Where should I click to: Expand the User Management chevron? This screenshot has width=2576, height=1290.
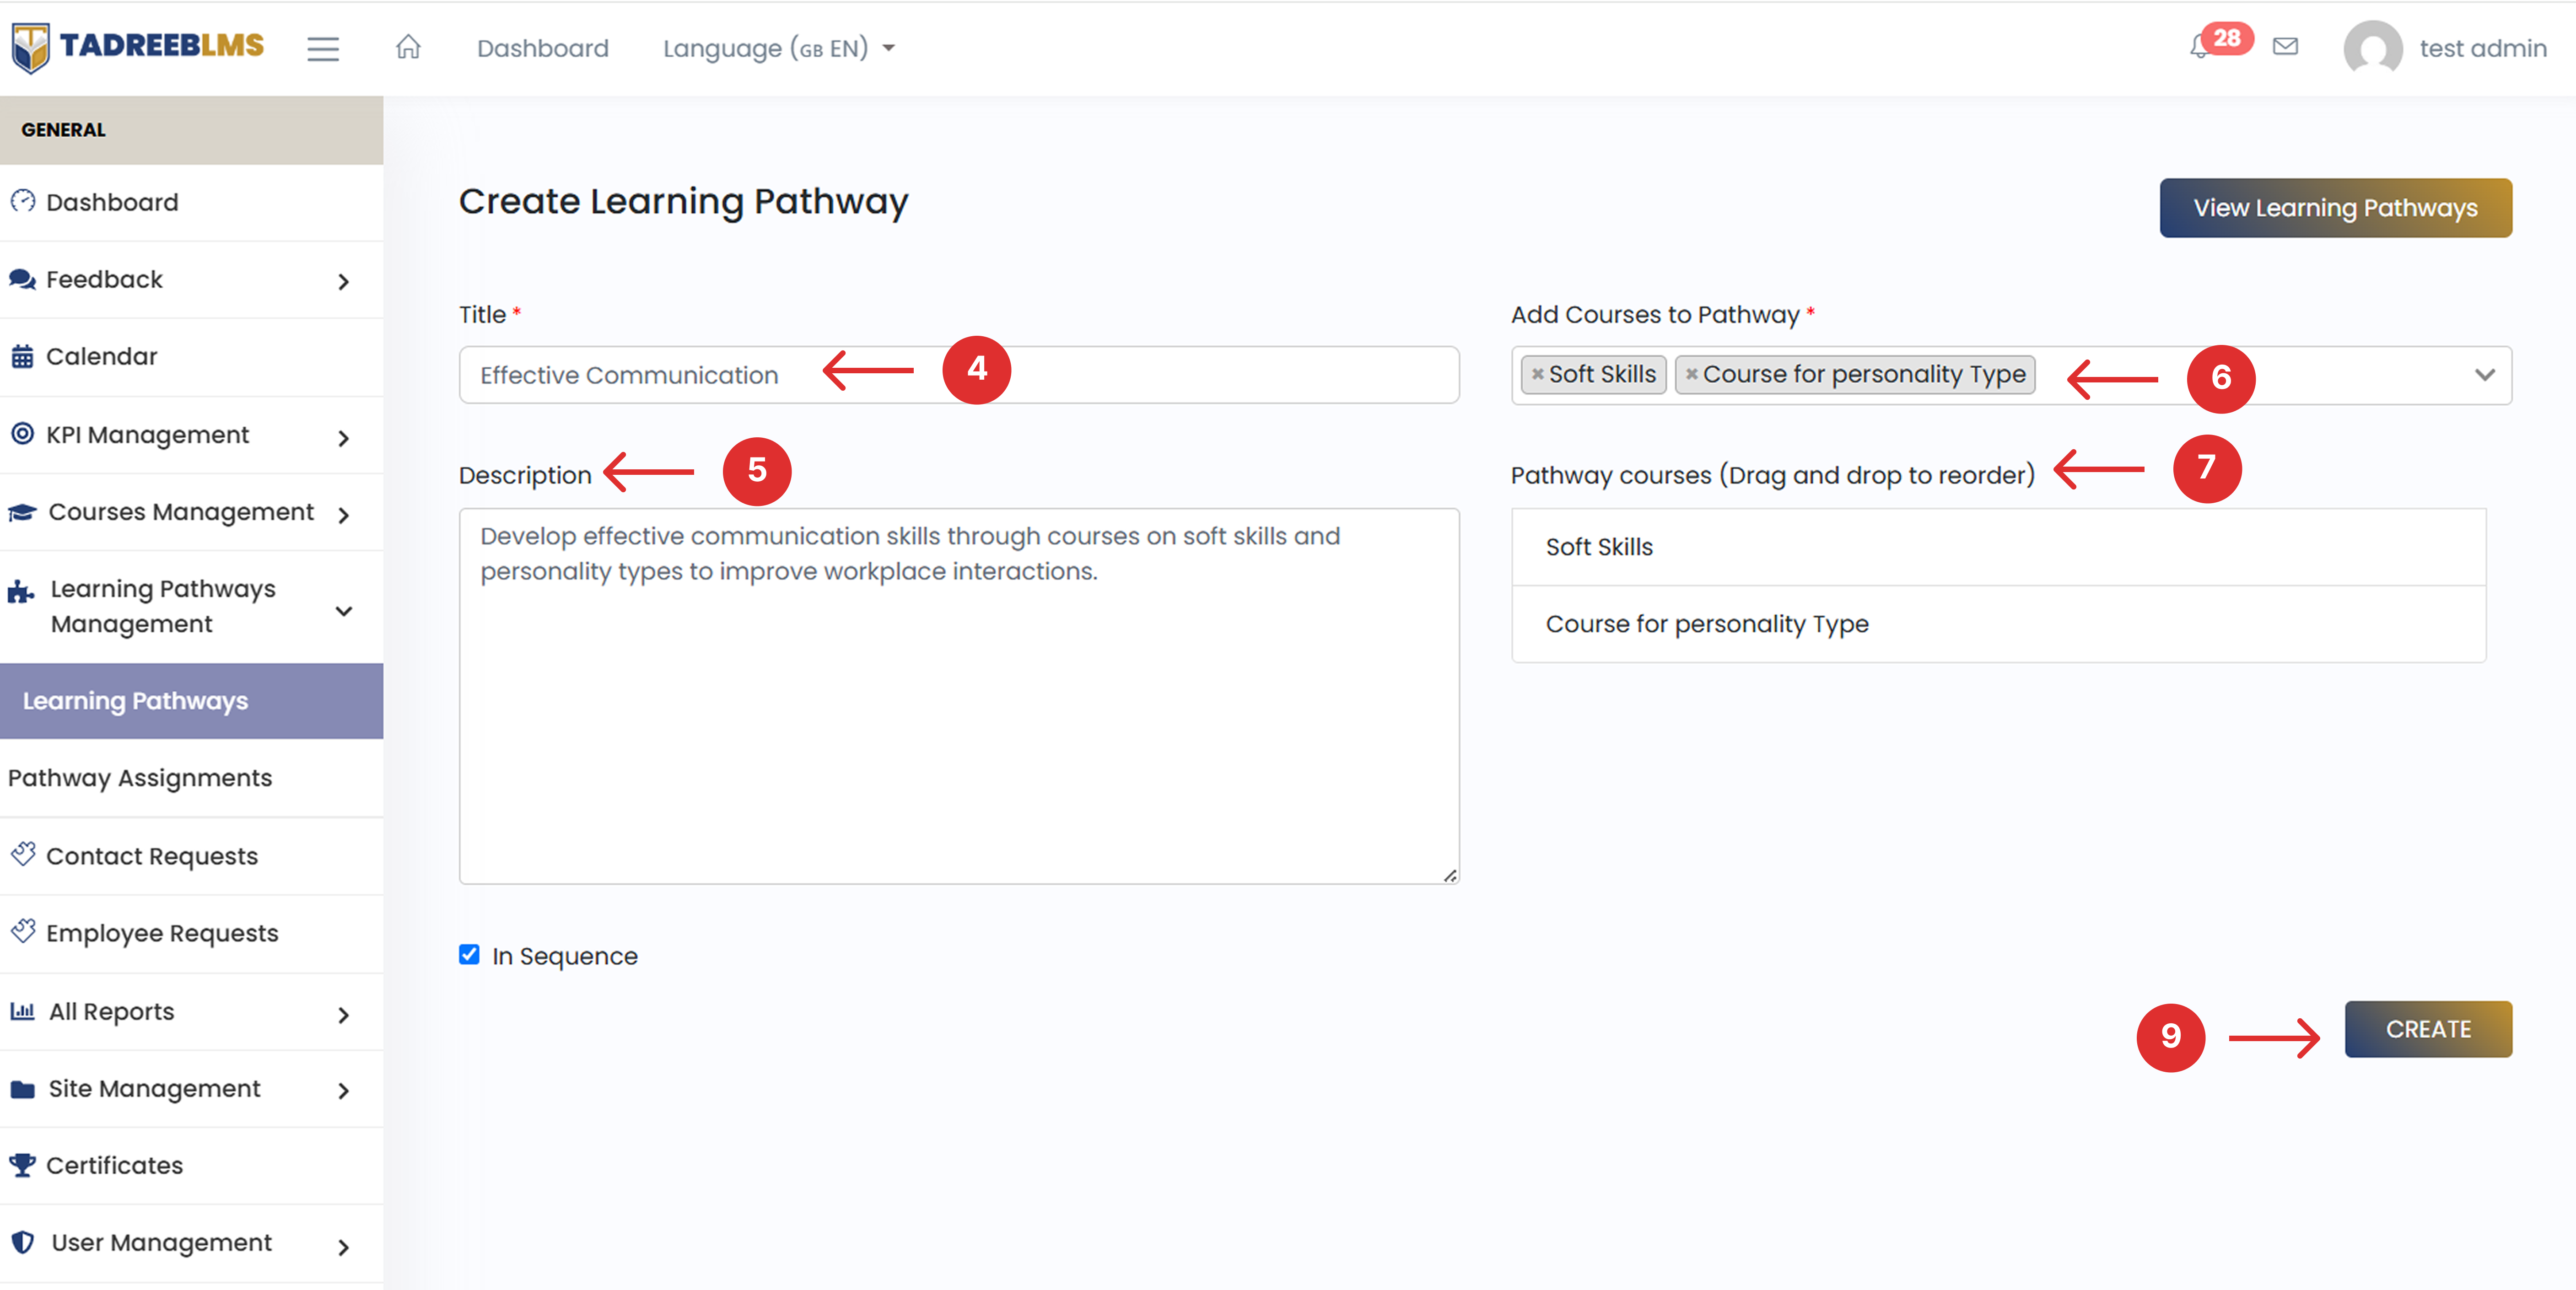(x=344, y=1246)
